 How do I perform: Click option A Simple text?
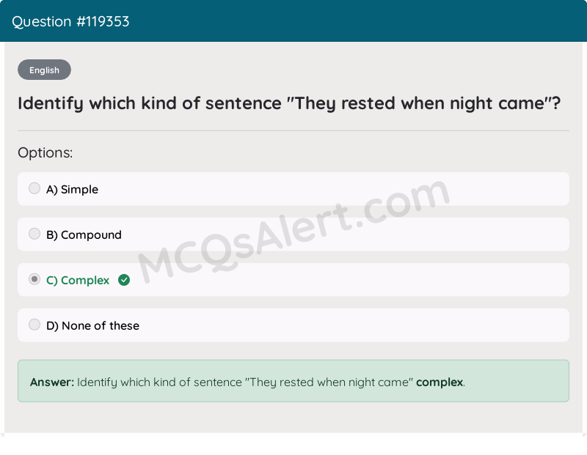73,189
